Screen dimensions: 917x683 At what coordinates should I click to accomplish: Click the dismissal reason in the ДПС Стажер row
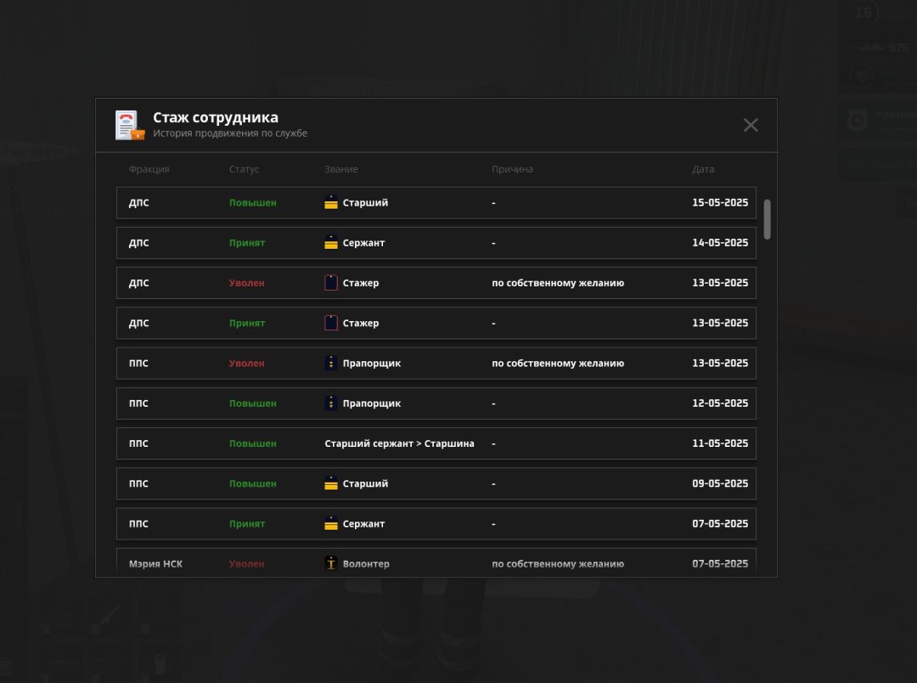point(558,283)
